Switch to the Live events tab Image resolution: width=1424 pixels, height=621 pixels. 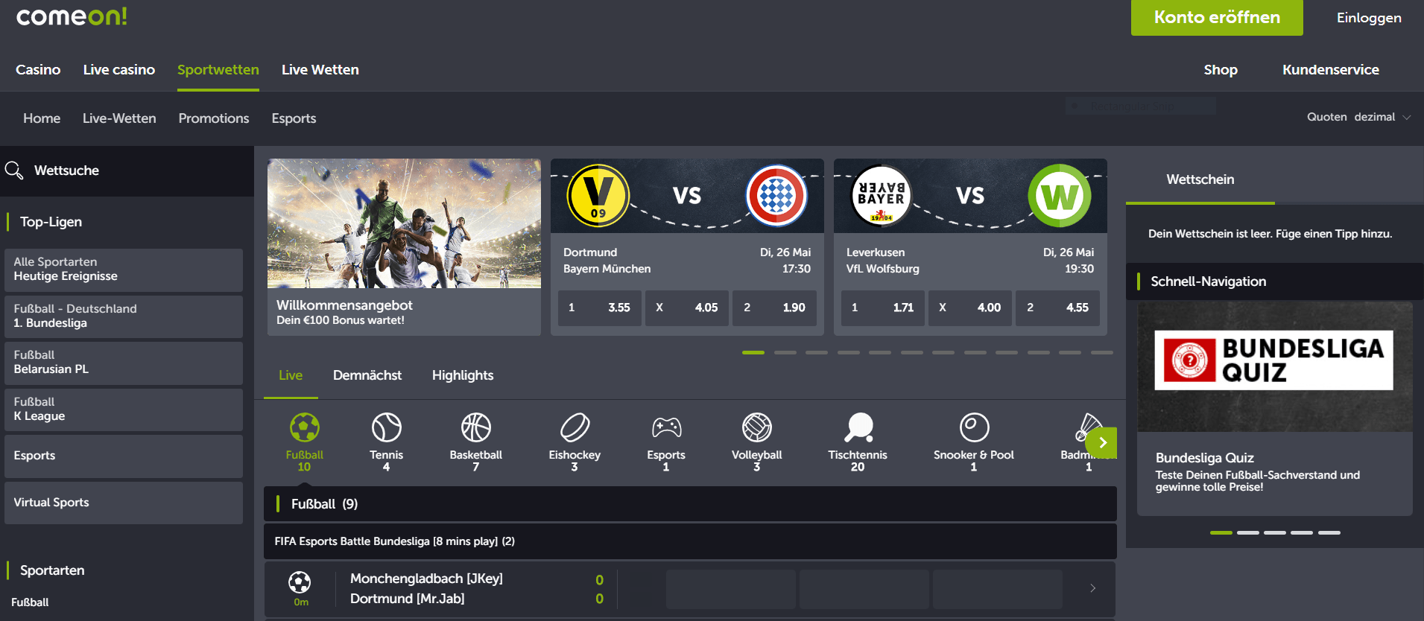coord(291,375)
